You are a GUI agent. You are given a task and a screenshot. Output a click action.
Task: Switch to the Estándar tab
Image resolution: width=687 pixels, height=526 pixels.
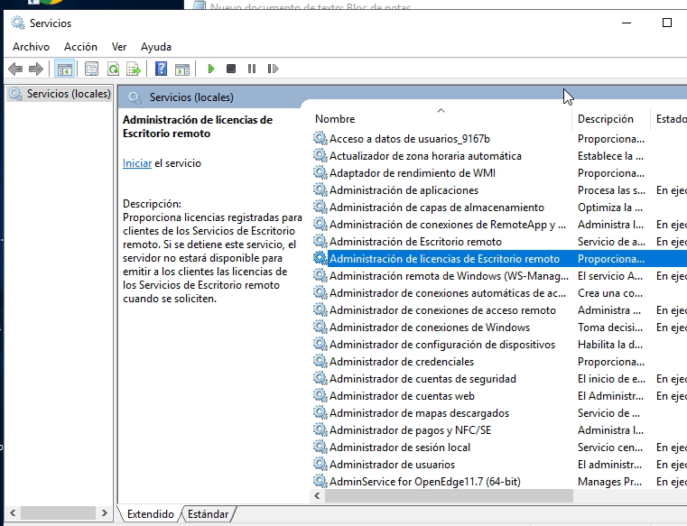pos(209,513)
